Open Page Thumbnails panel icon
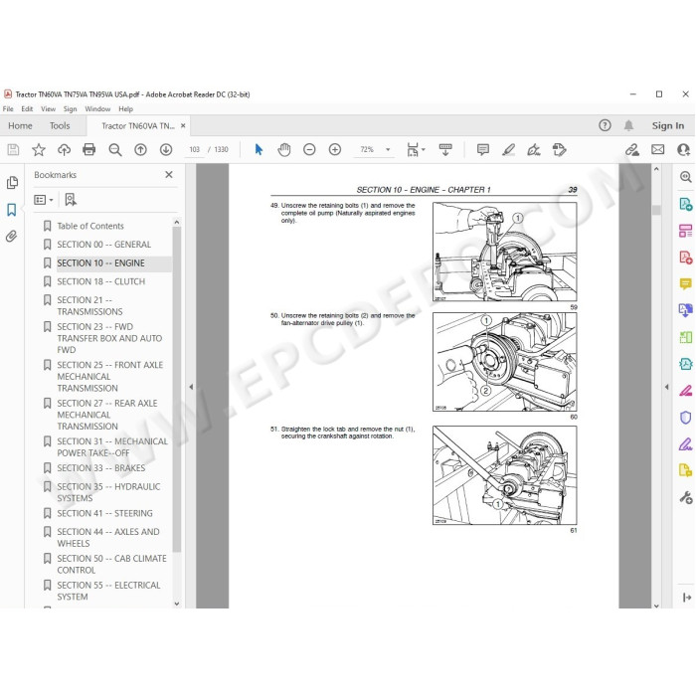This screenshot has height=696, width=696. (x=12, y=182)
